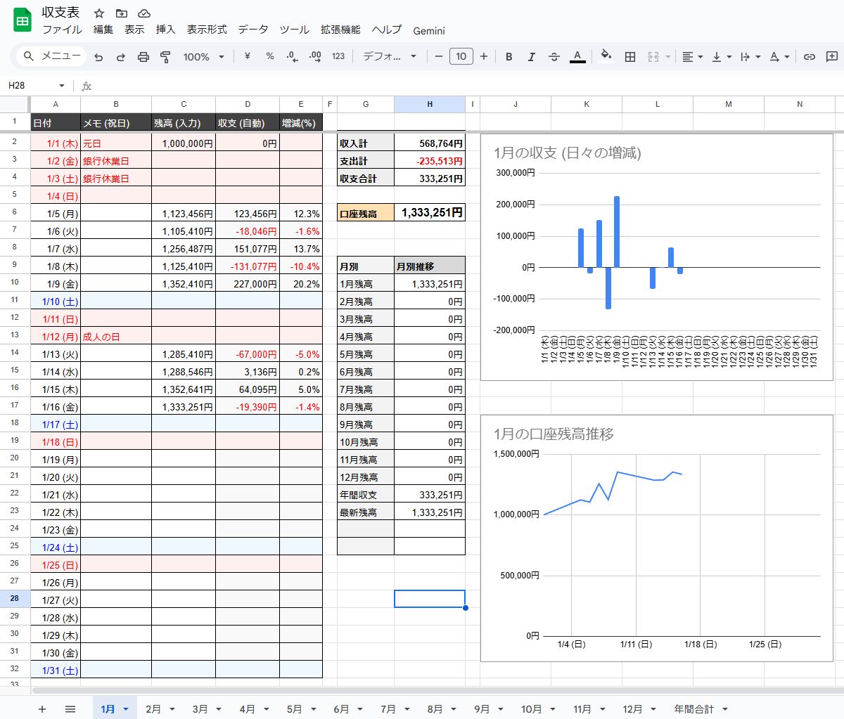Screen dimensions: 844x719
Task: Open the 123 number format menu
Action: [338, 56]
